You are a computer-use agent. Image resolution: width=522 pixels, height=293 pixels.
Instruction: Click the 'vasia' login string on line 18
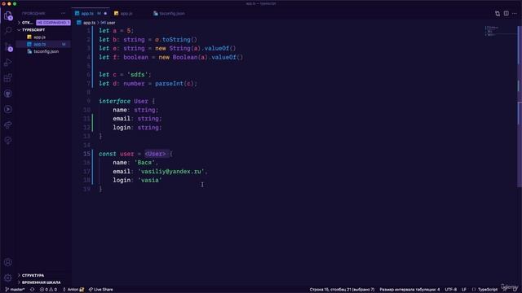click(x=149, y=180)
